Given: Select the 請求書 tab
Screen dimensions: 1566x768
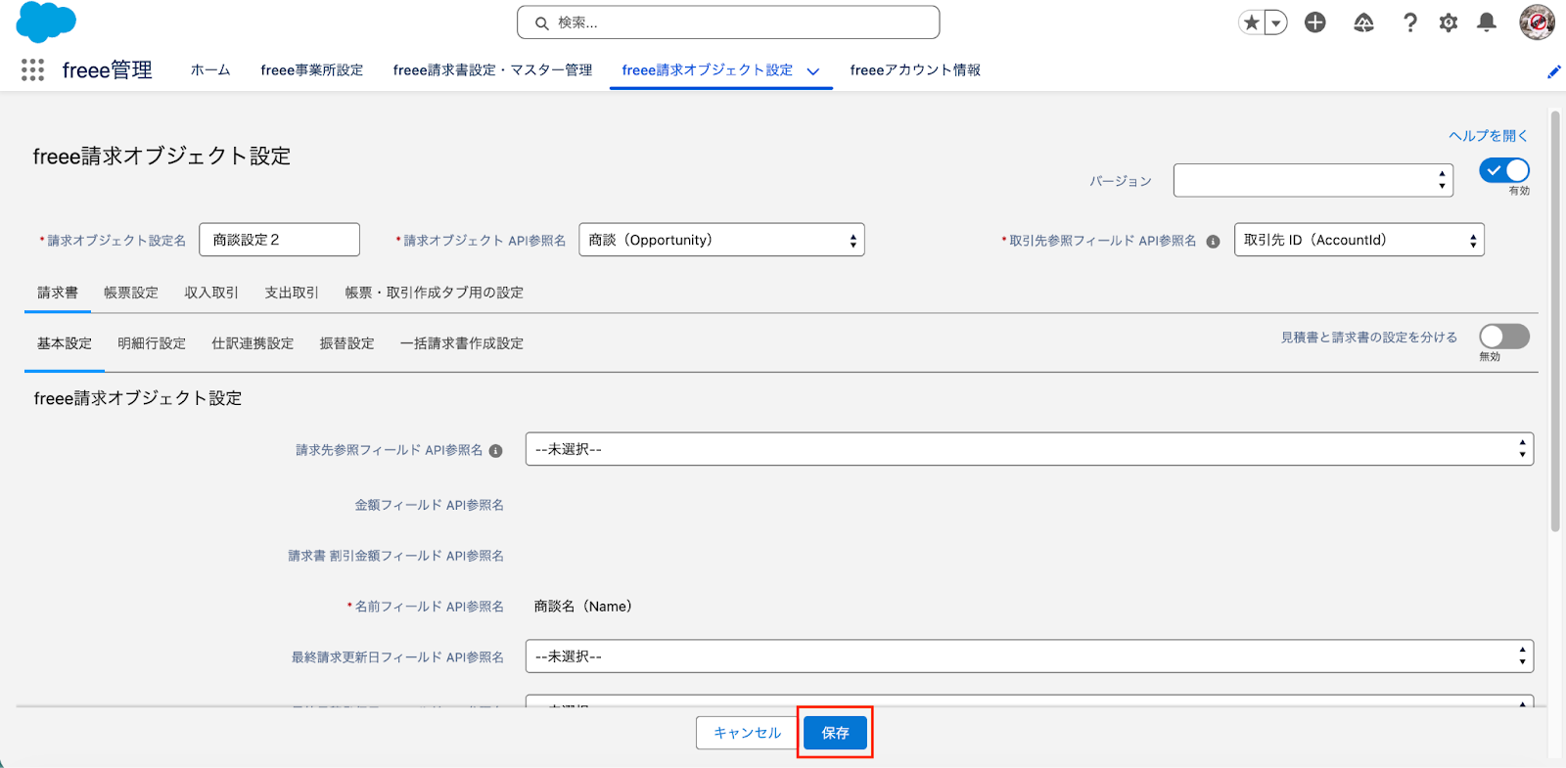Looking at the screenshot, I should click(x=58, y=293).
